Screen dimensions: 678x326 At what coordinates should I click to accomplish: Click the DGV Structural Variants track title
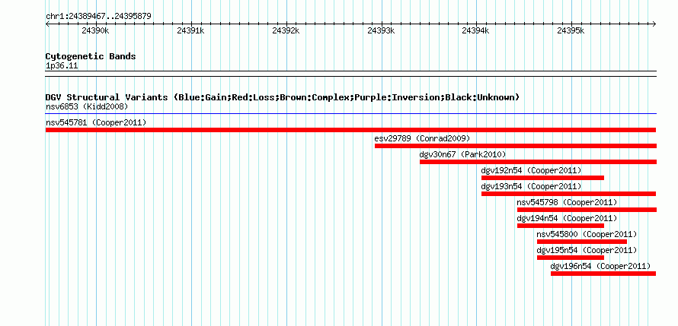[x=283, y=97]
